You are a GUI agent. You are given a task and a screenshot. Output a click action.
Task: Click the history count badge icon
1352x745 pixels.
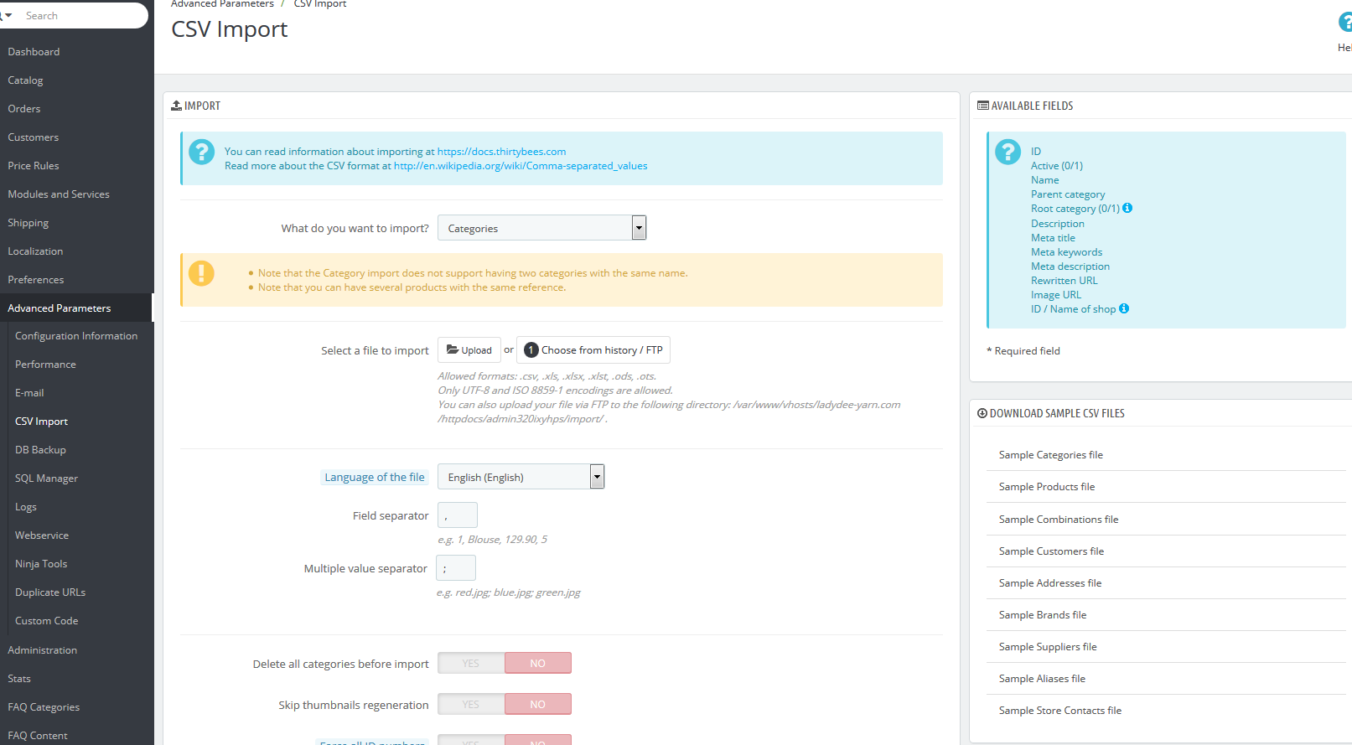[531, 350]
